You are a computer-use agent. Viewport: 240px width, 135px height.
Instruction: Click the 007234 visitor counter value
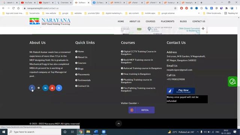(145, 110)
